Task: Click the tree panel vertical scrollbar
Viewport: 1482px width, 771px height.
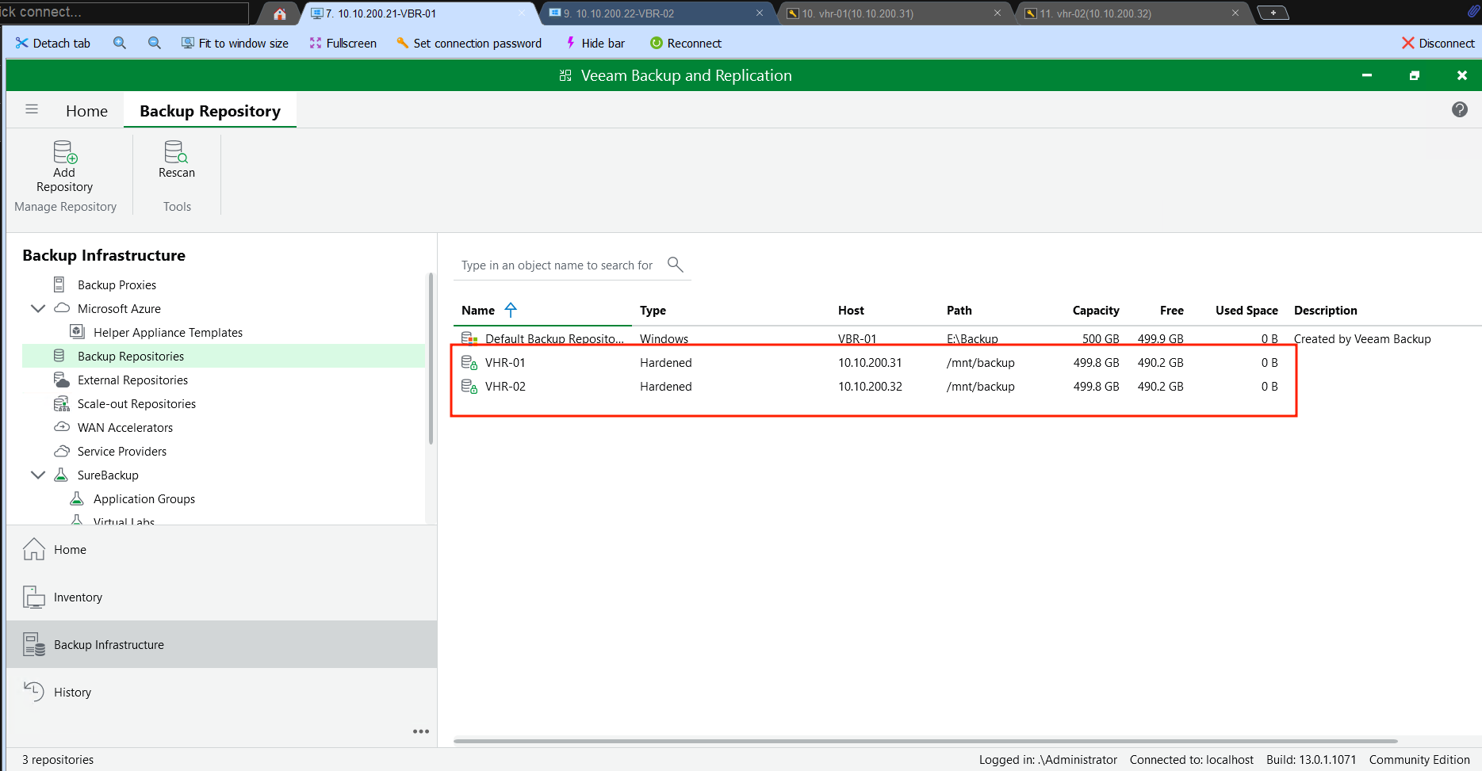Action: pyautogui.click(x=431, y=358)
